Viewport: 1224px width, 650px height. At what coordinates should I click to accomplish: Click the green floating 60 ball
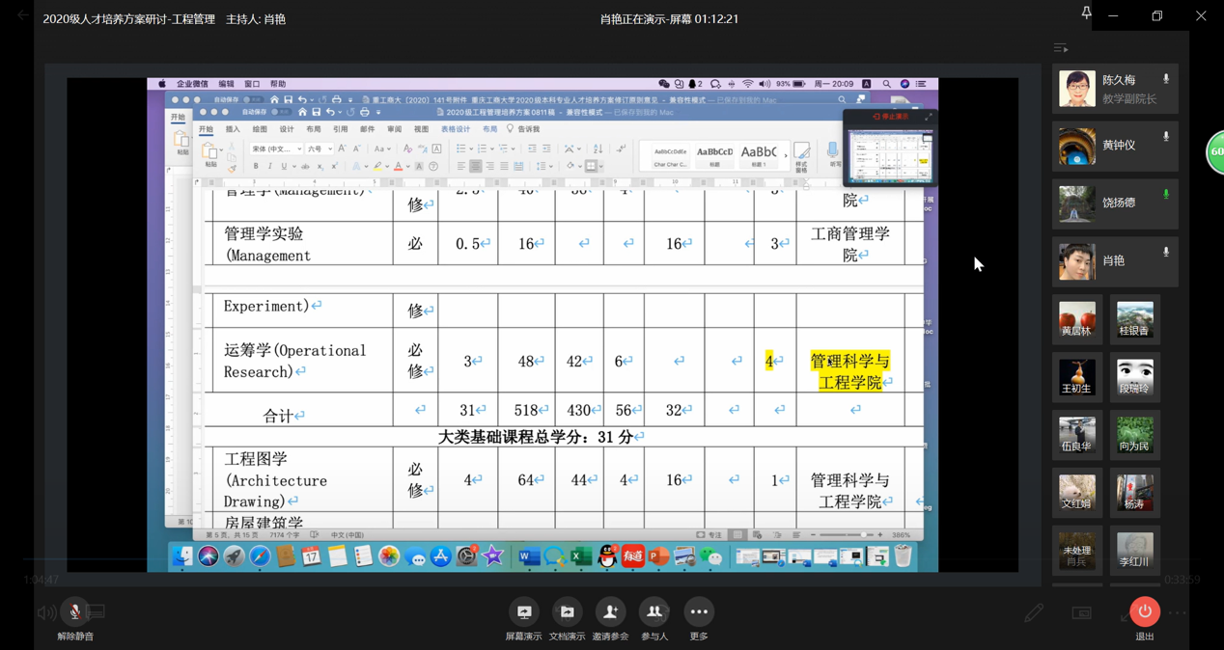point(1215,152)
